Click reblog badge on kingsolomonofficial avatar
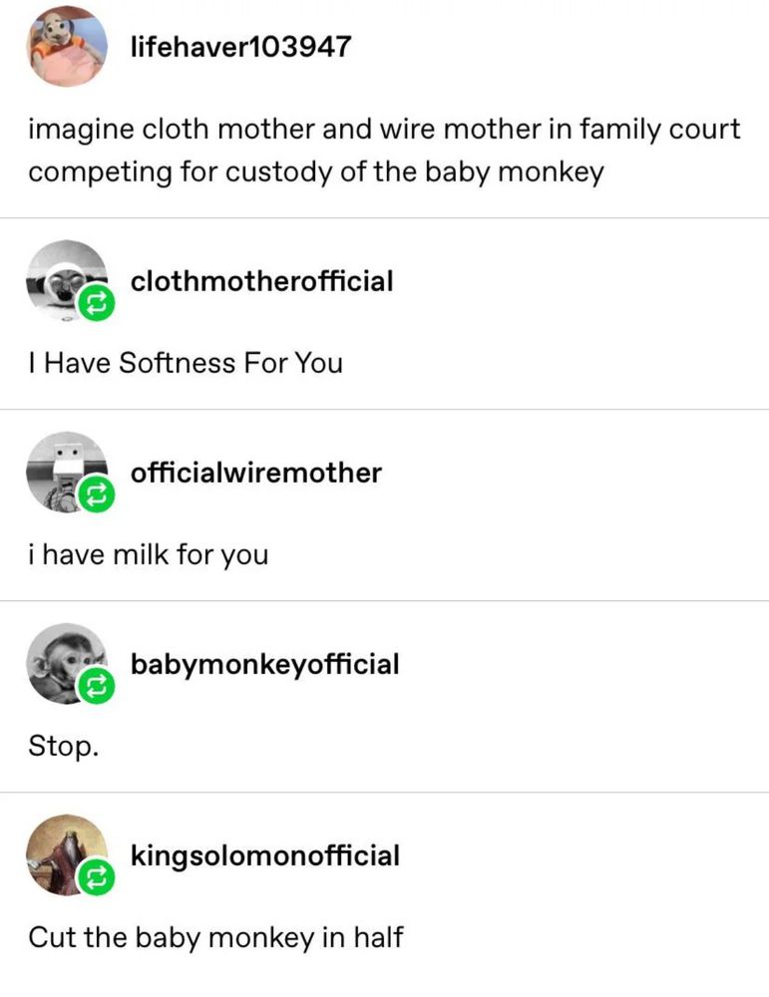This screenshot has height=997, width=769. click(x=96, y=877)
